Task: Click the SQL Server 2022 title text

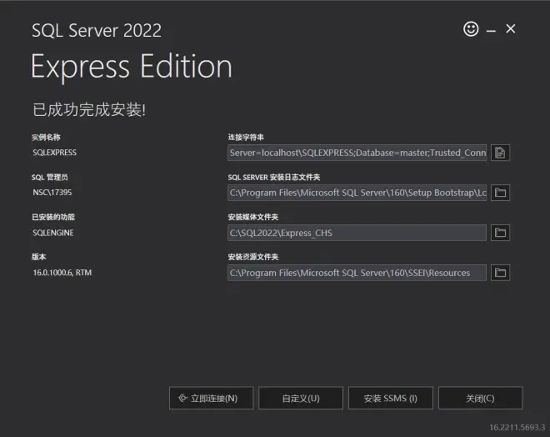Action: coord(97,31)
